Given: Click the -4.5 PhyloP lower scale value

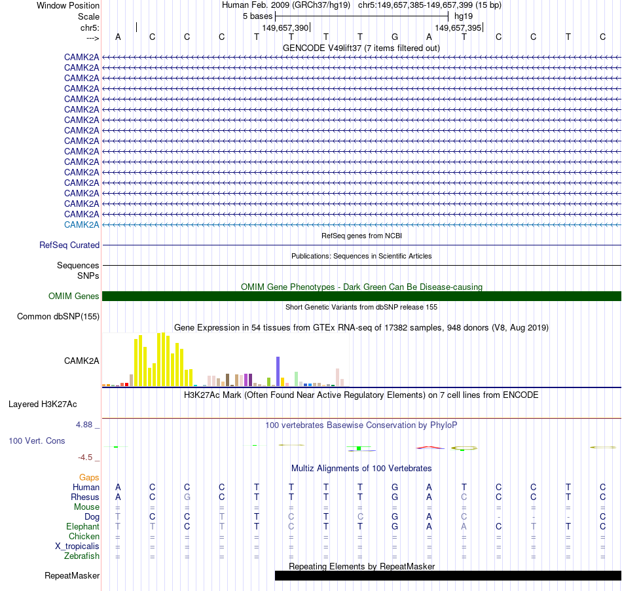Looking at the screenshot, I should click(85, 457).
